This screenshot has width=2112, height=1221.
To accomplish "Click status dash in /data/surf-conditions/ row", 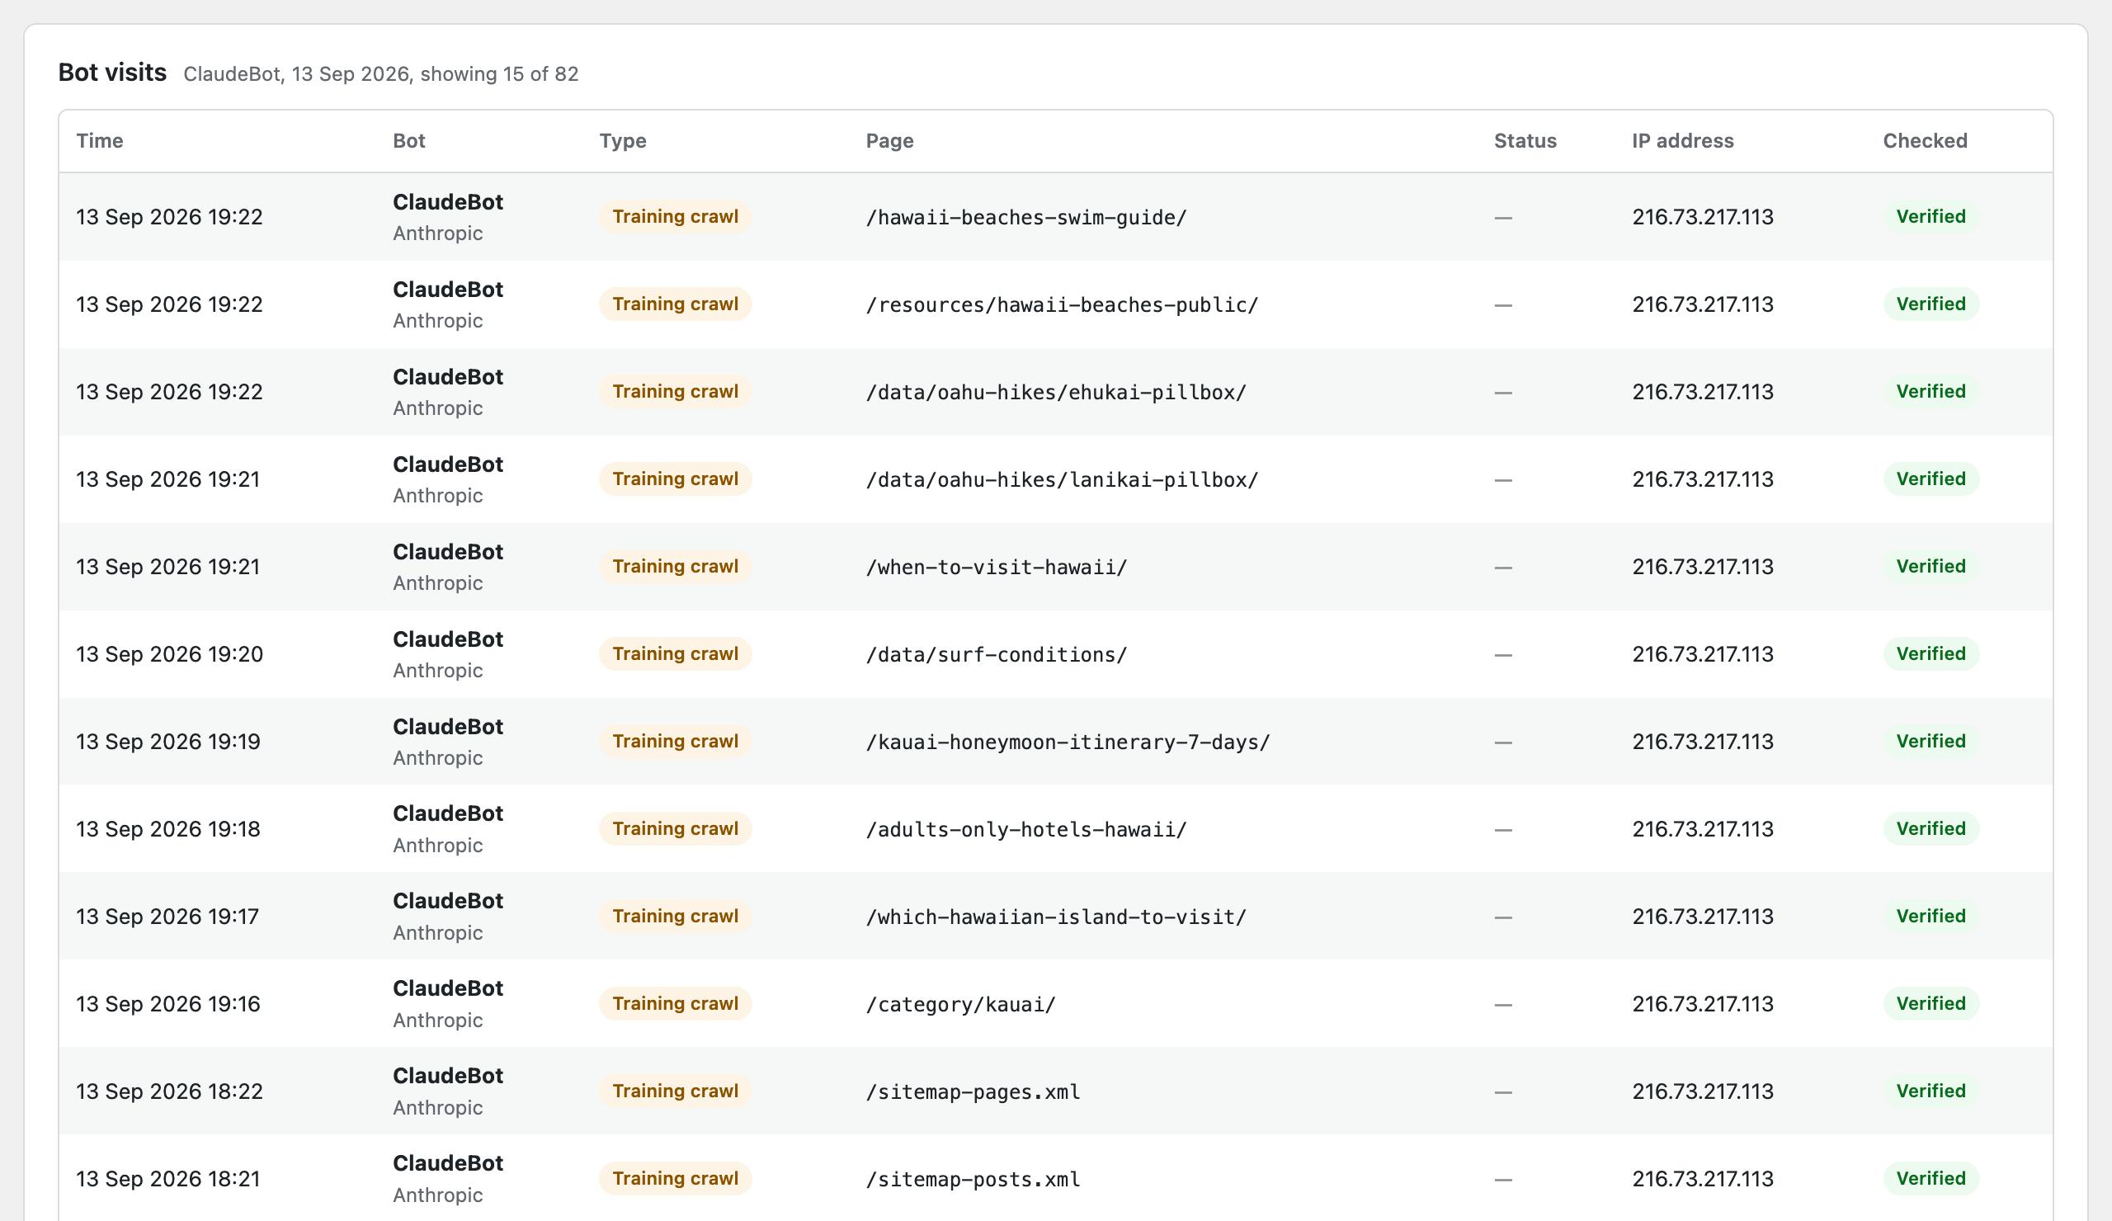I will [x=1502, y=654].
